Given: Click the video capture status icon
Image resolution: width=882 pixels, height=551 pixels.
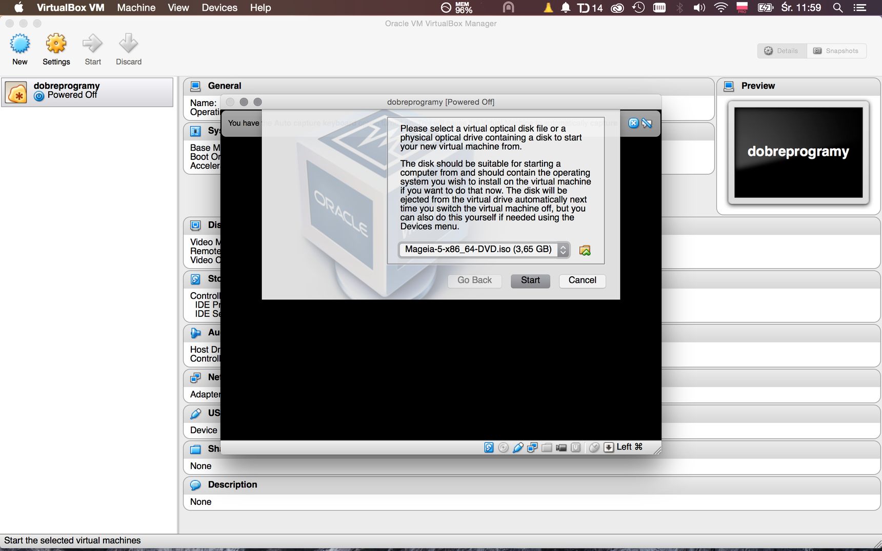Looking at the screenshot, I should 561,447.
